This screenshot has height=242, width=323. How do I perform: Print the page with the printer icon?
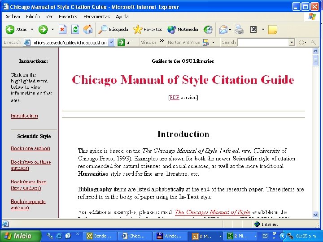point(239,30)
